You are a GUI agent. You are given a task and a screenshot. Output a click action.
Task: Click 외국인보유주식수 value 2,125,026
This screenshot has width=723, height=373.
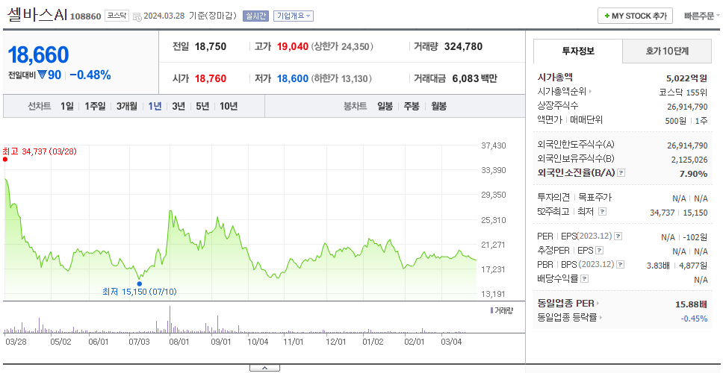(x=689, y=160)
